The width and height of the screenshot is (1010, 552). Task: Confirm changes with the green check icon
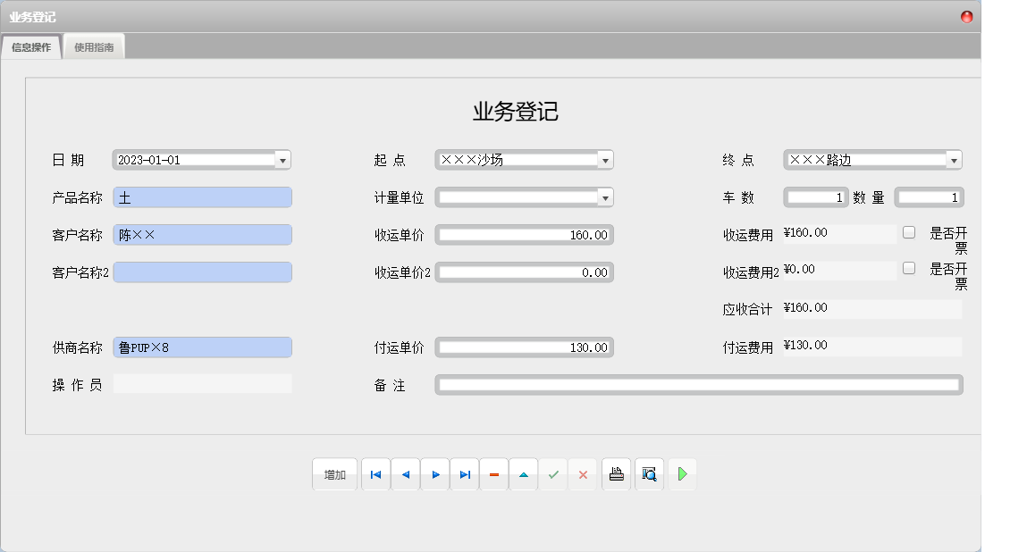coord(552,474)
